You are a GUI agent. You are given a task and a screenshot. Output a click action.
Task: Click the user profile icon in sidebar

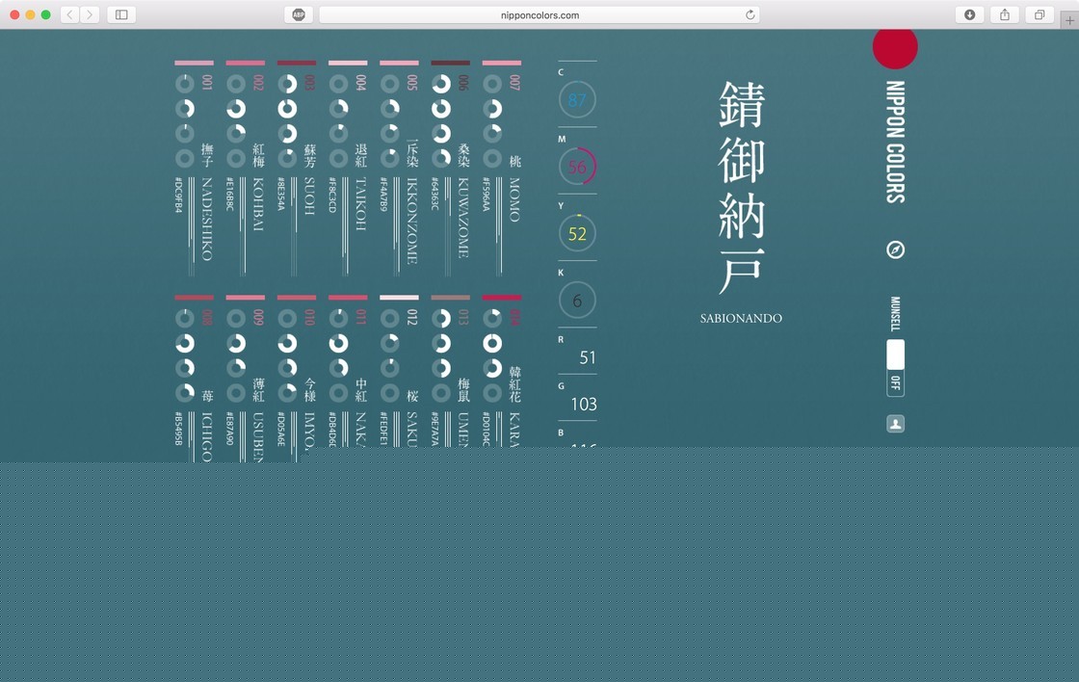895,424
